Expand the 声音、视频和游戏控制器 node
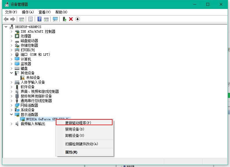Image resolution: width=230 pixels, height=167 pixels. (x=12, y=91)
